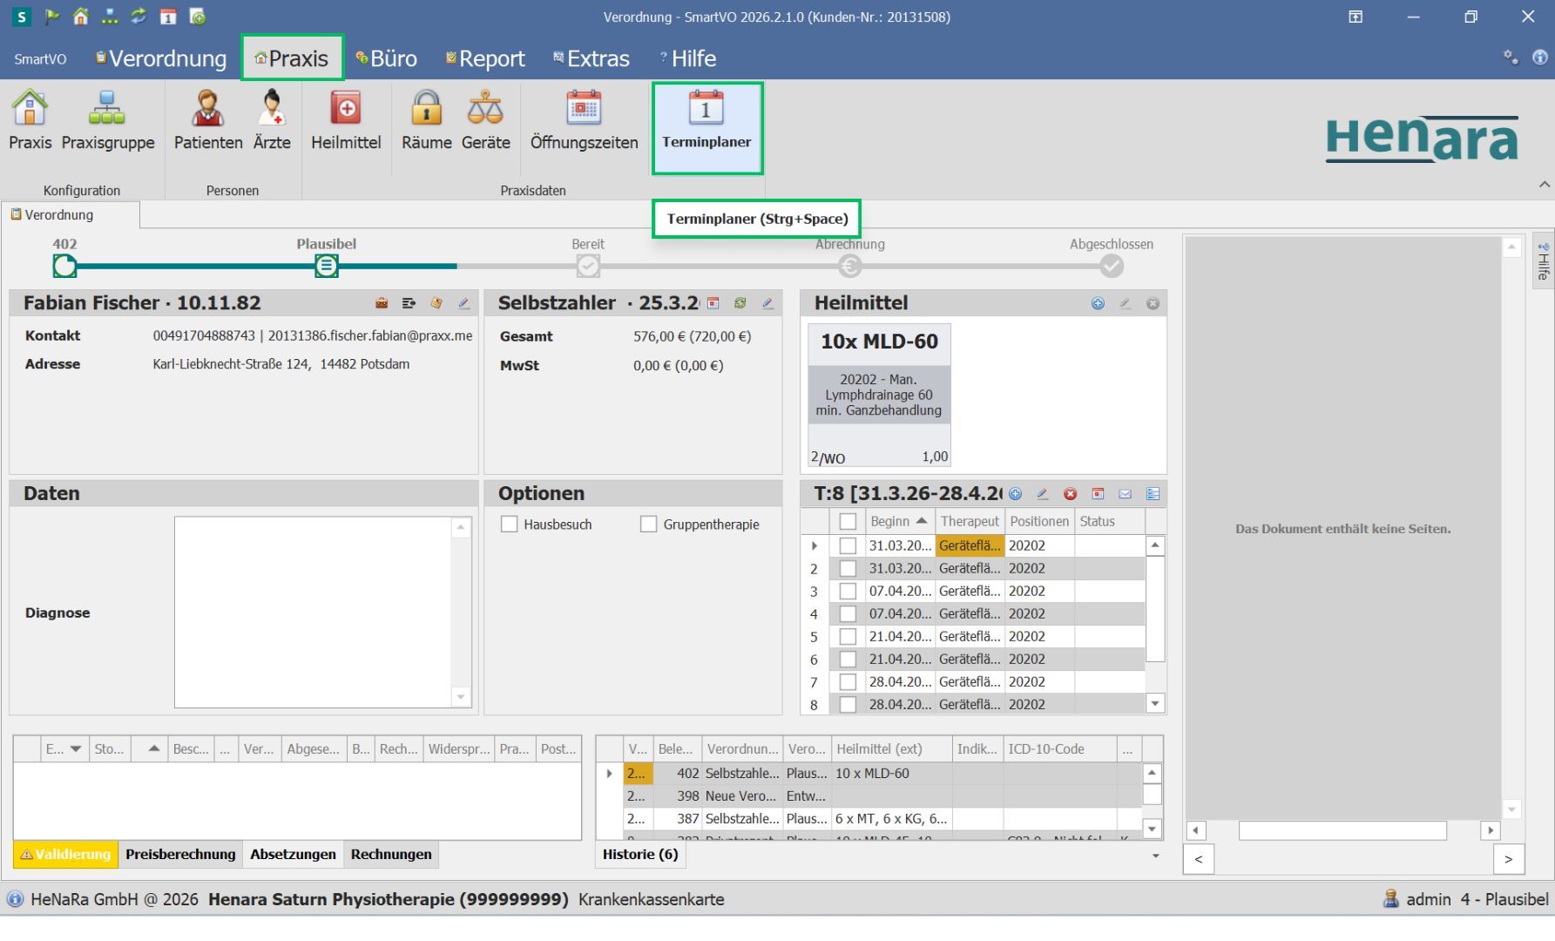Open the E... column filter dropdown arrow

(76, 748)
